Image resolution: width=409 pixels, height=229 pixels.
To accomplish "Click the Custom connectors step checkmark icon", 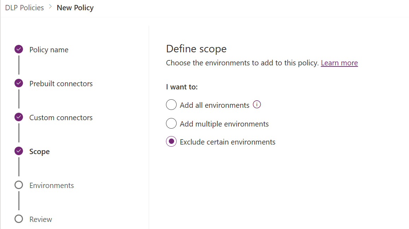I will (x=19, y=117).
